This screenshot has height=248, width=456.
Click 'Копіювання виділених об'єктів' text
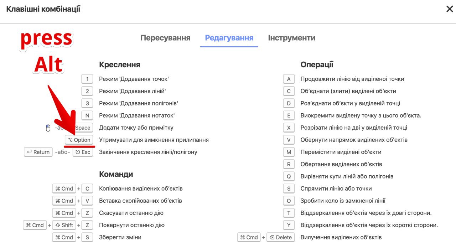(141, 188)
